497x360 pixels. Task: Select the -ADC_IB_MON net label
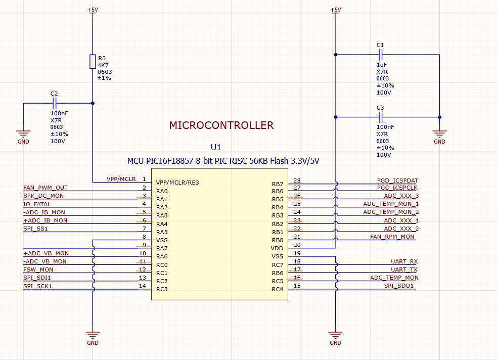click(x=44, y=212)
